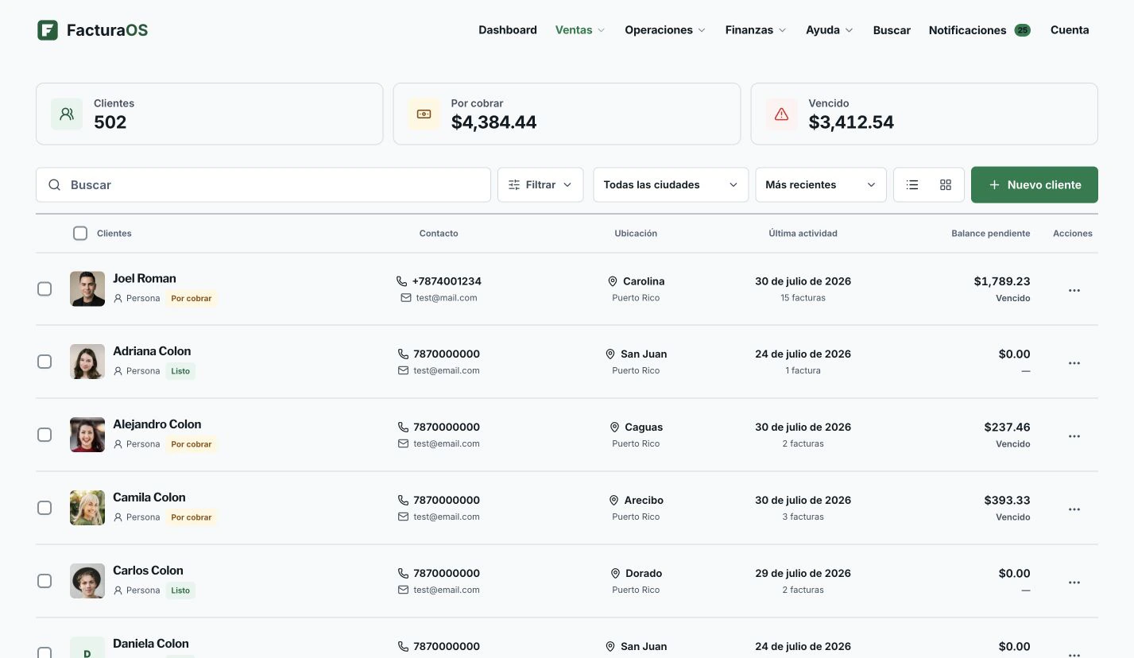
Task: Open actions menu for Carlos Colon
Action: pos(1074,583)
